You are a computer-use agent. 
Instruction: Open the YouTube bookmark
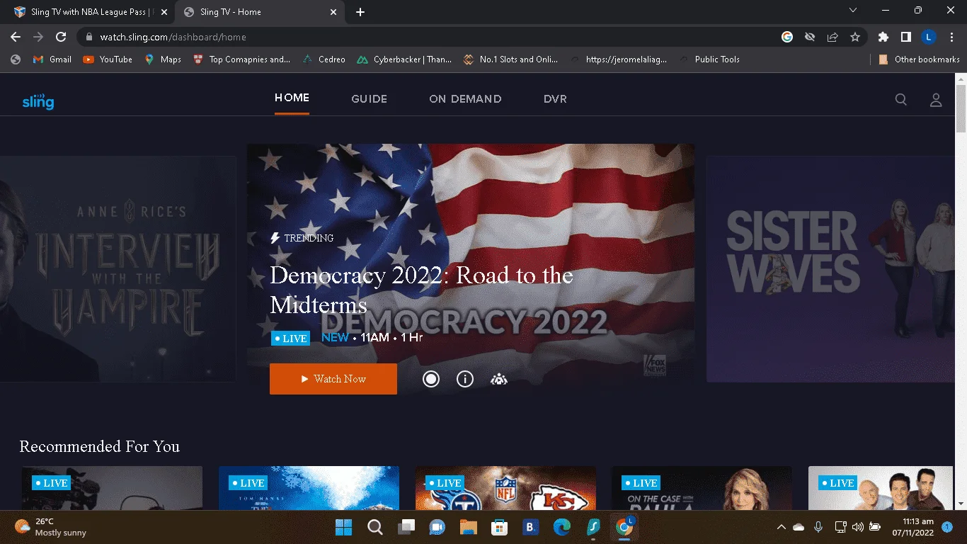108,59
